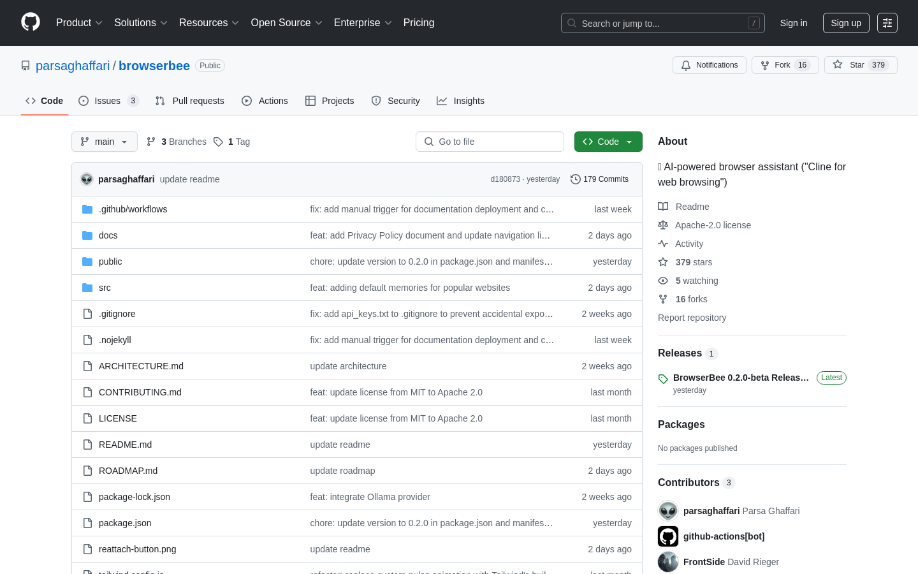This screenshot has height=574, width=918.
Task: Fork the browserbee repository
Action: click(785, 65)
